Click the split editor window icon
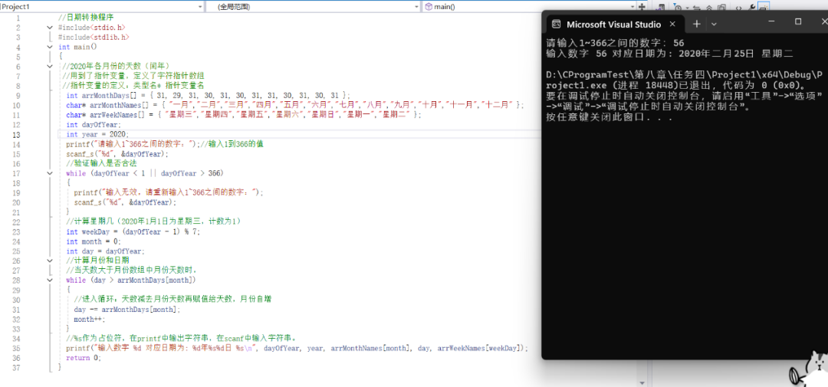Viewport: 828px width, 387px height. pos(642,7)
